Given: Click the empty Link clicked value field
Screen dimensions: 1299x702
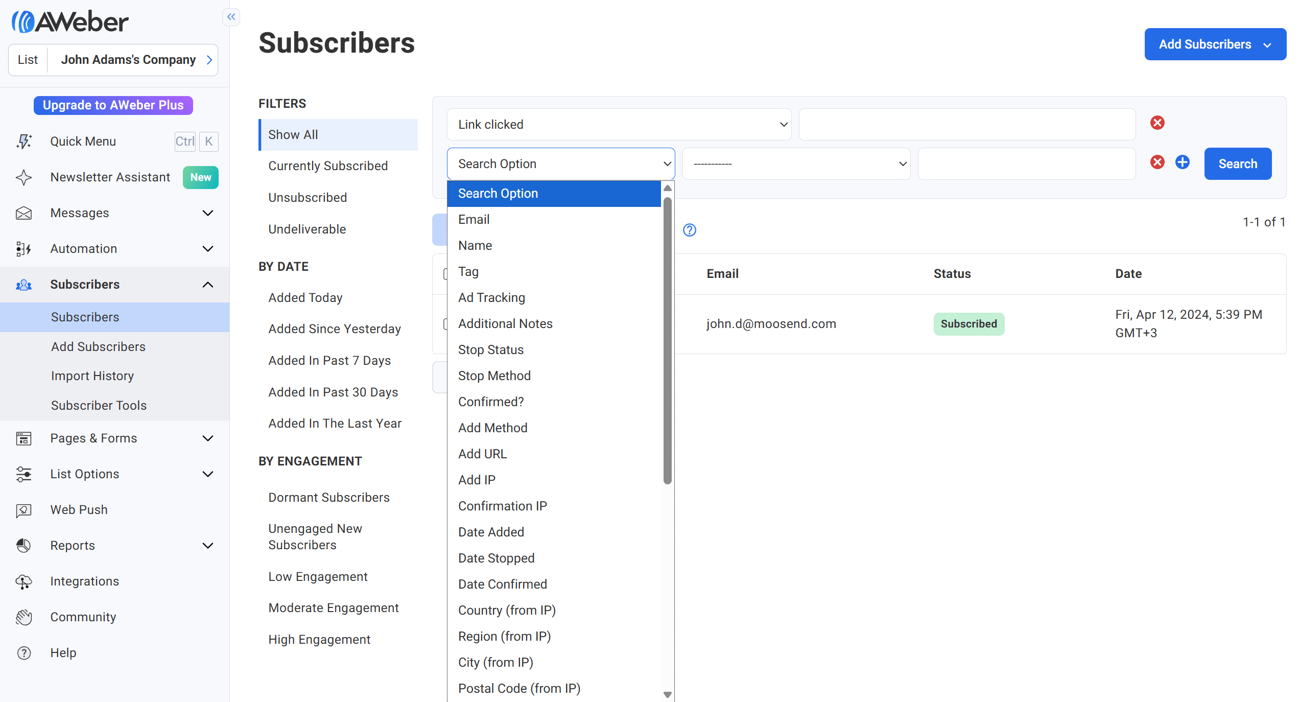Looking at the screenshot, I should [x=966, y=125].
